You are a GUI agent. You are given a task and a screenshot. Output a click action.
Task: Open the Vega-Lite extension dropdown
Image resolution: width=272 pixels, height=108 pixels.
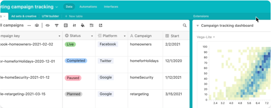point(206,37)
